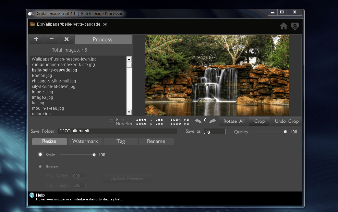Select city-skyline-at-dawn.jpg in list

(x=53, y=87)
